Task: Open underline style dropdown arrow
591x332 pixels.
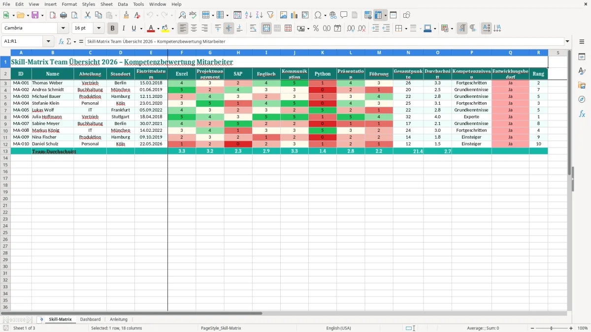Action: point(141,29)
